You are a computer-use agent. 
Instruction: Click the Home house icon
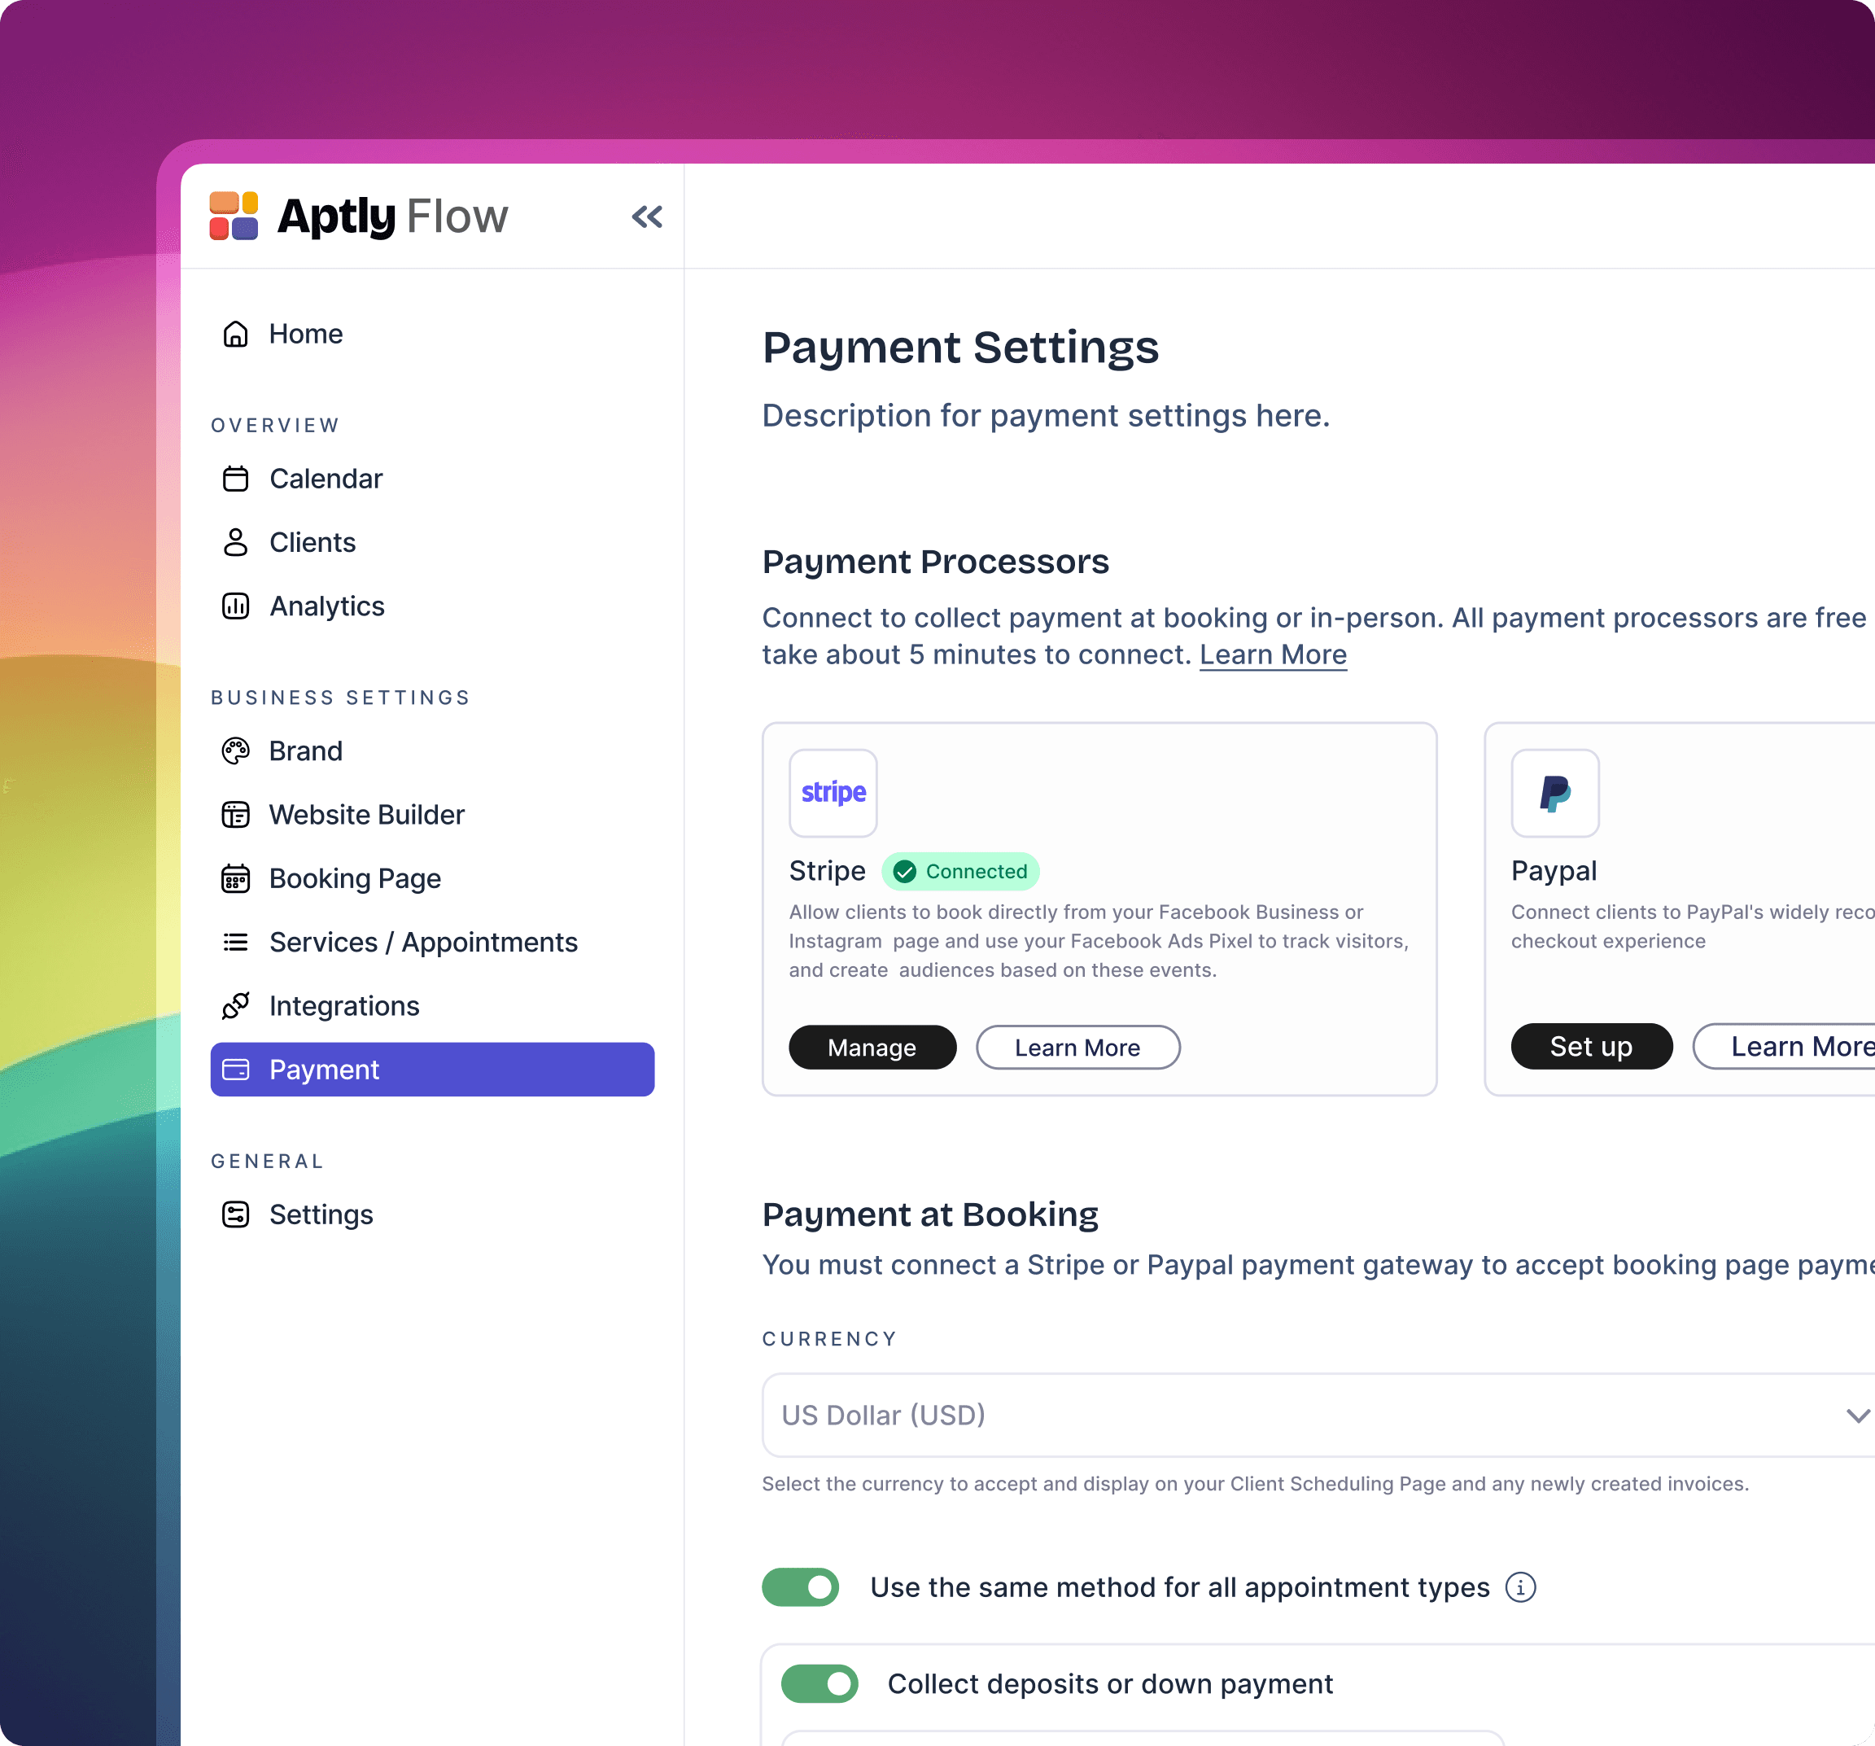click(x=235, y=334)
